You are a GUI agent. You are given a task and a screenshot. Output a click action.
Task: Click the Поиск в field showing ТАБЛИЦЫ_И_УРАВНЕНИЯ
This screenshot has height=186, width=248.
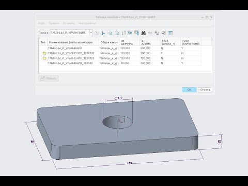click(70, 33)
